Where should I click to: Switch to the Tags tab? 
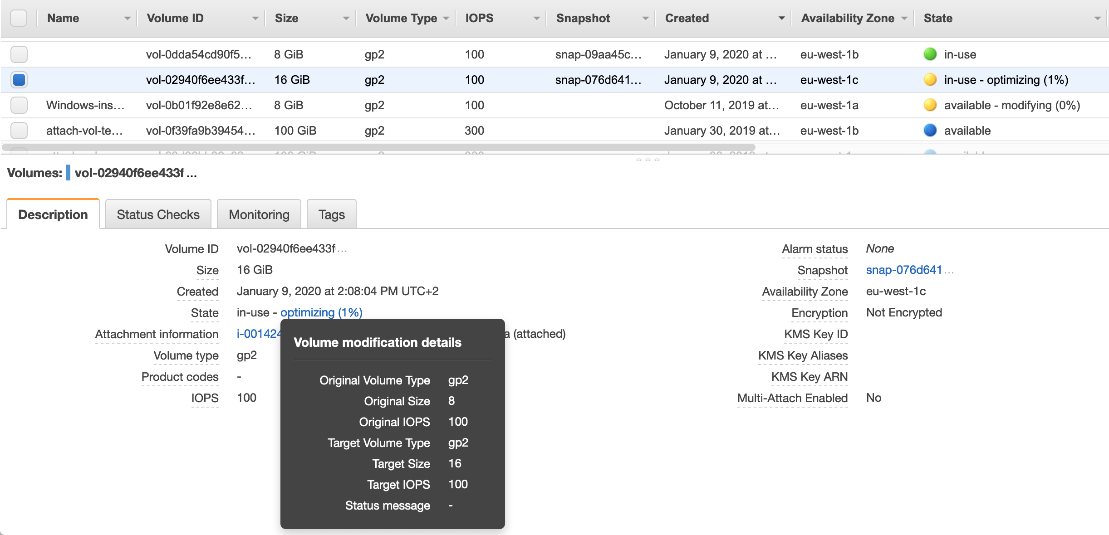331,214
